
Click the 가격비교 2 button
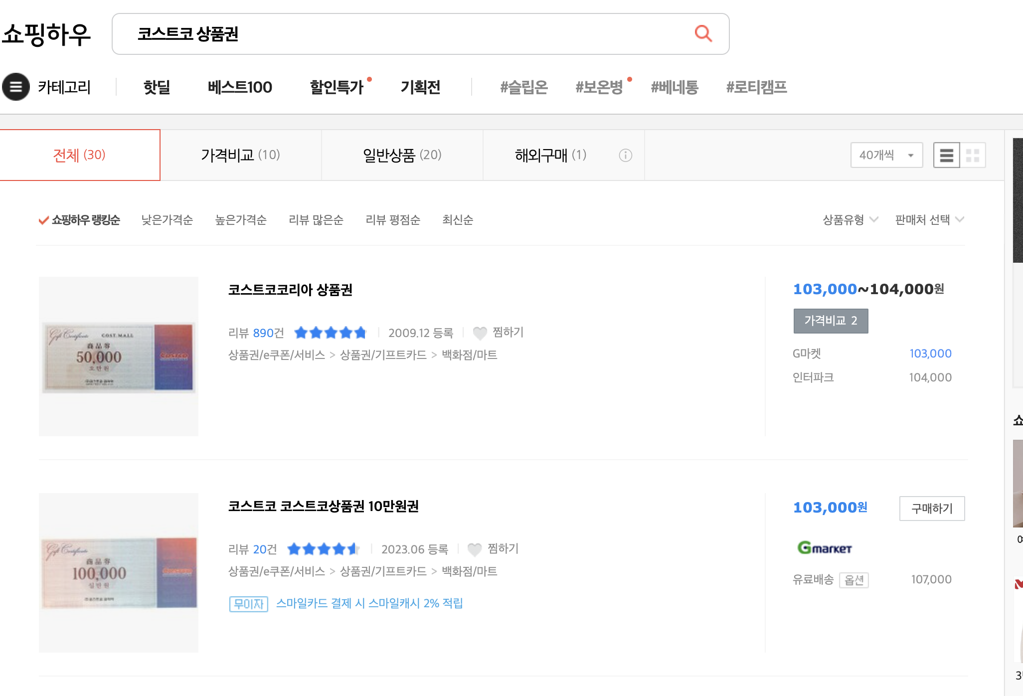pyautogui.click(x=831, y=321)
